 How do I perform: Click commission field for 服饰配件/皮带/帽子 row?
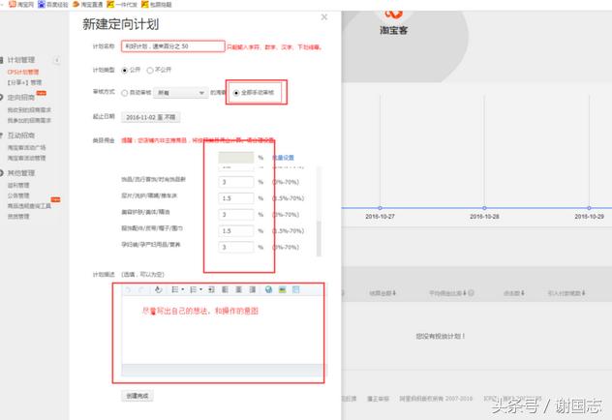click(236, 231)
